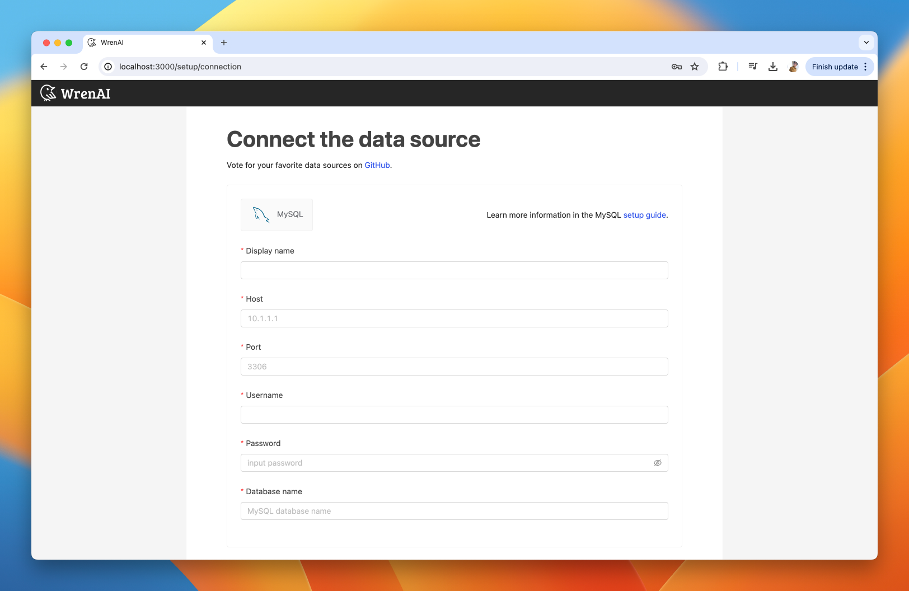Screen dimensions: 909x591
Task: Open the saved passwords key icon
Action: (x=677, y=67)
